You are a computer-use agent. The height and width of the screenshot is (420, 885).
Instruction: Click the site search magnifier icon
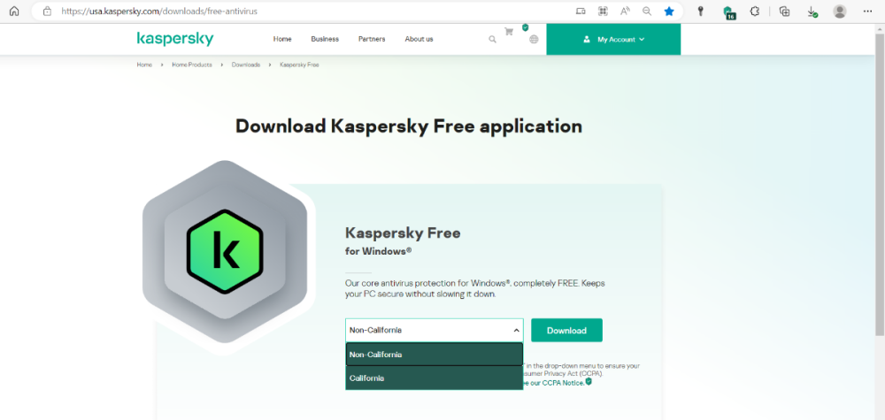492,40
